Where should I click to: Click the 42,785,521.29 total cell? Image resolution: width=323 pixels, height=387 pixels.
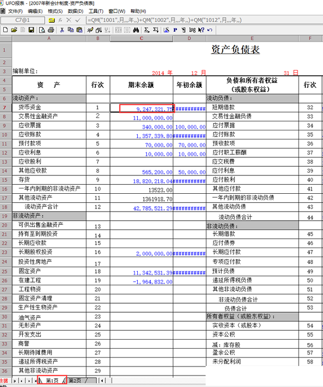142,207
